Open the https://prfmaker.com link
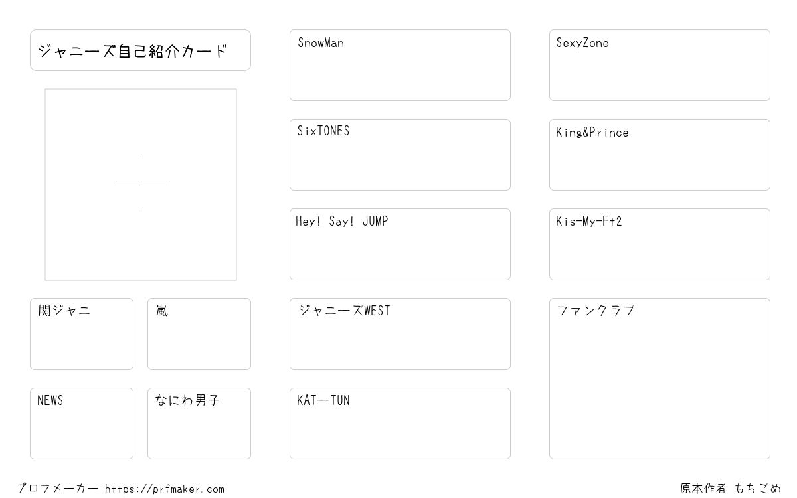 click(165, 489)
